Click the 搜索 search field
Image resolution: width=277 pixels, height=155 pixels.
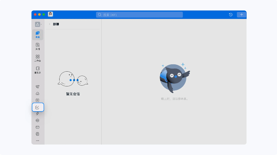point(139,15)
